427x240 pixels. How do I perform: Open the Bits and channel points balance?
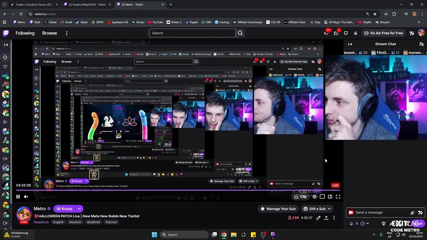359,224
